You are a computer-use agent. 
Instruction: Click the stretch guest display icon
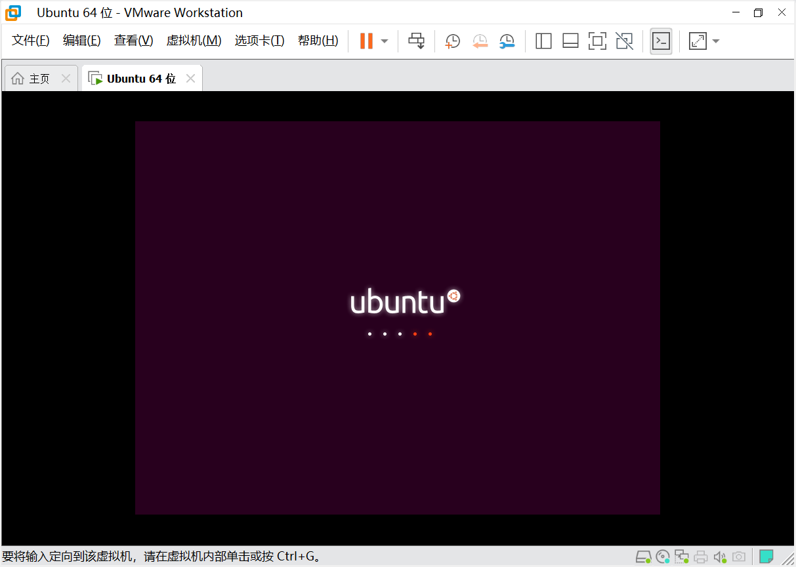click(x=698, y=41)
